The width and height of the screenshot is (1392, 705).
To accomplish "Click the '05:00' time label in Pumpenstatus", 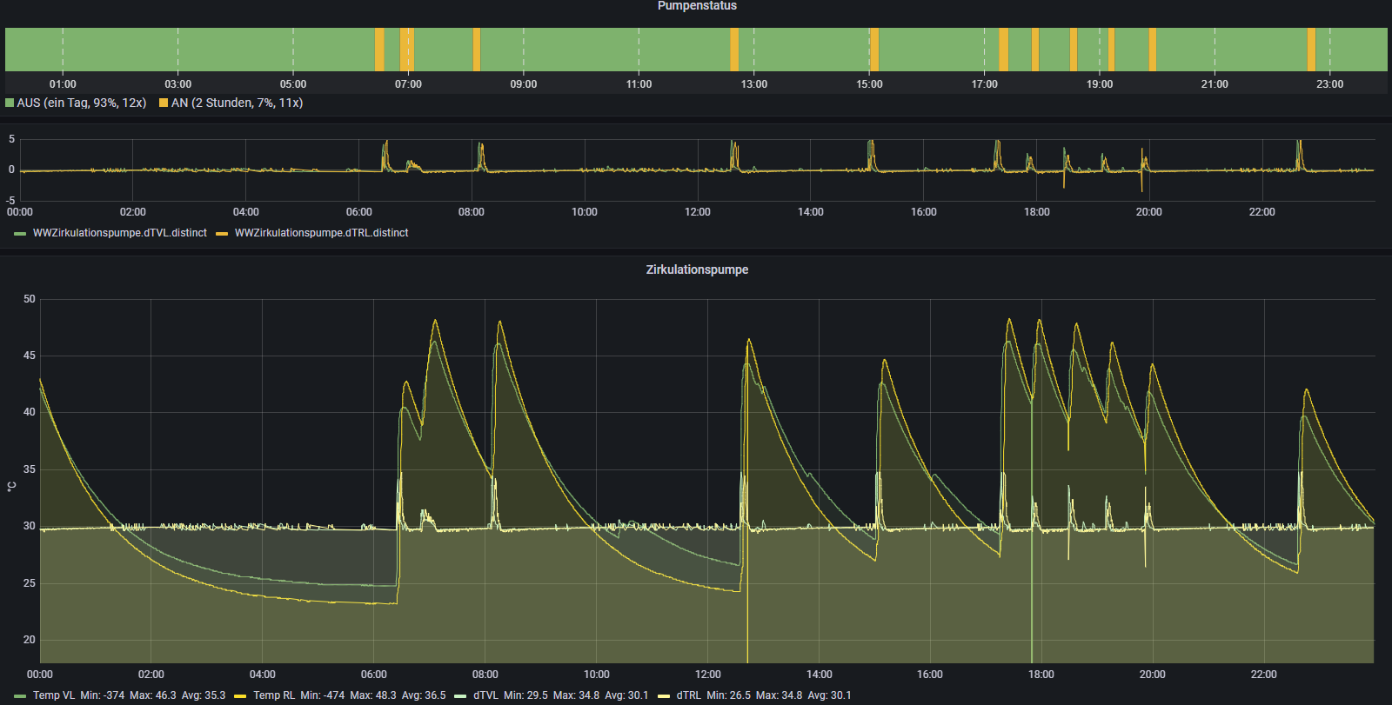I will [x=293, y=84].
